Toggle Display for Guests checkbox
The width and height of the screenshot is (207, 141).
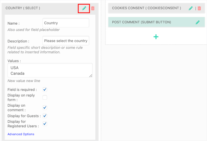click(45, 116)
